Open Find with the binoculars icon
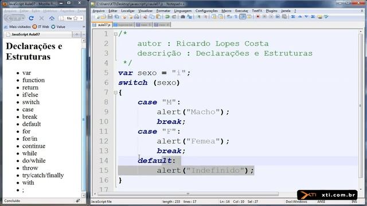Viewport: 367px width, 206px height. pyautogui.click(x=182, y=17)
